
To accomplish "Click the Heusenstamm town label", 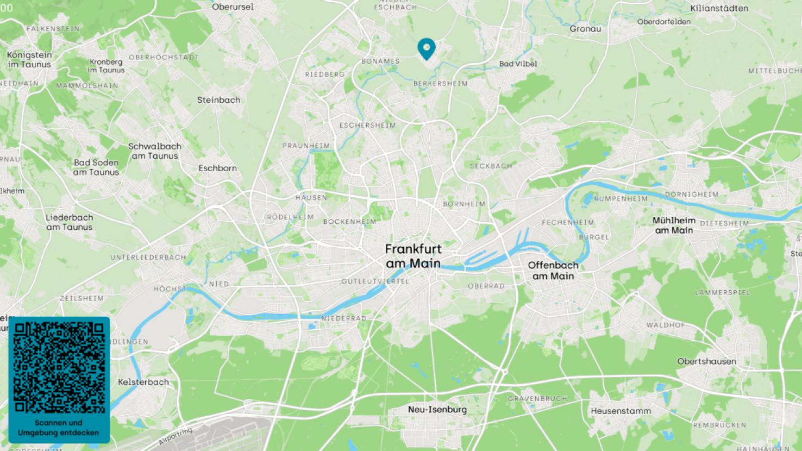I will (x=621, y=411).
